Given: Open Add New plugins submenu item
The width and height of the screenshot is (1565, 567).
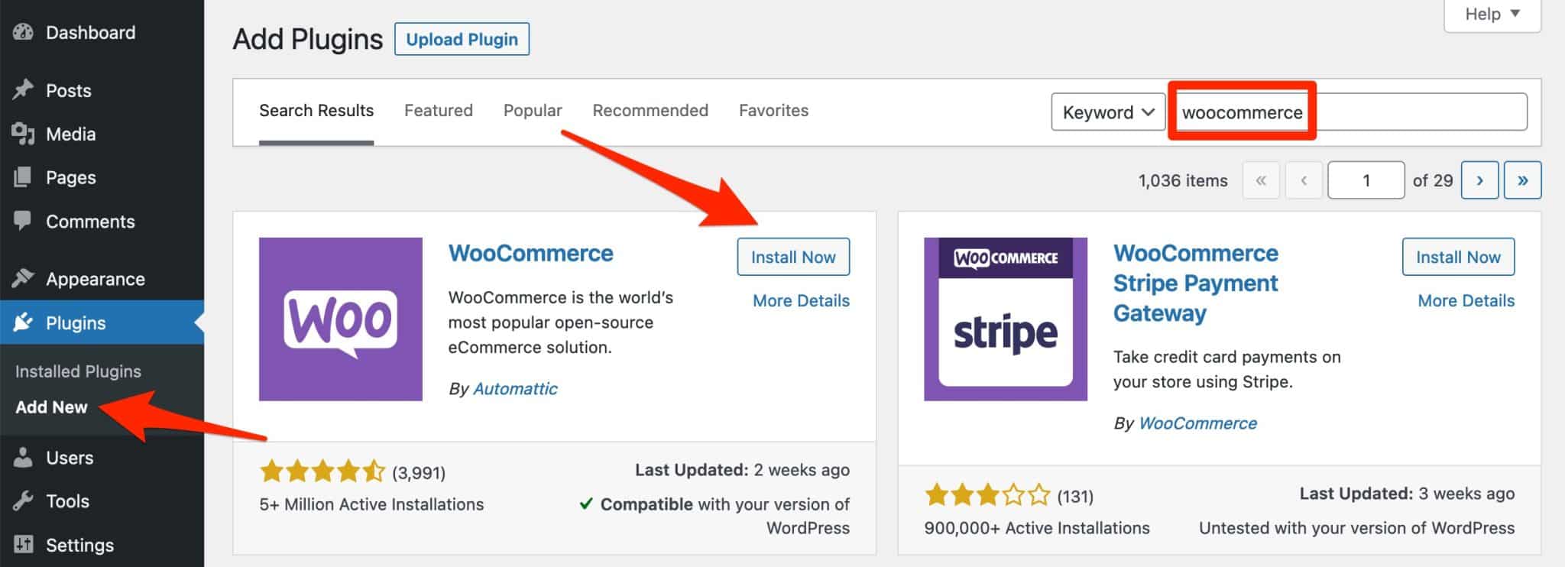Looking at the screenshot, I should [51, 407].
